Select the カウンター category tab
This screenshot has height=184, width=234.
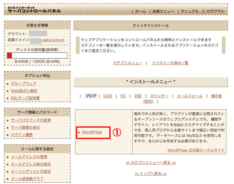coord(159,96)
